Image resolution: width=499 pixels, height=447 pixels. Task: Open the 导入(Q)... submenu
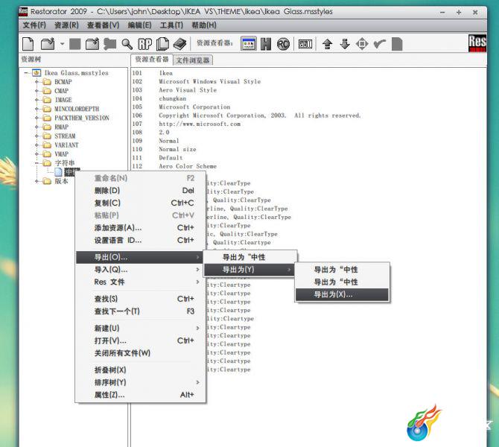click(x=141, y=270)
